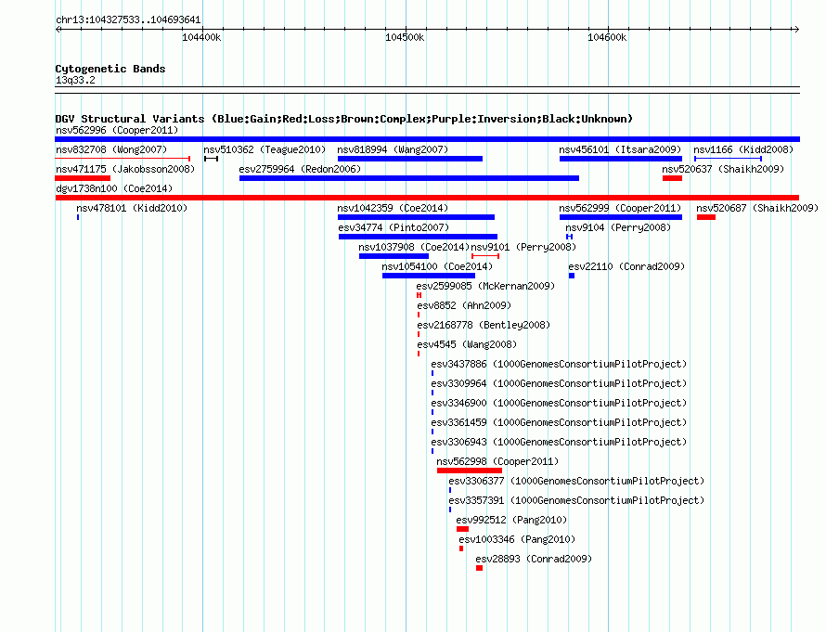Click the esv22110 (Conrad2009) small blue block

coord(572,276)
